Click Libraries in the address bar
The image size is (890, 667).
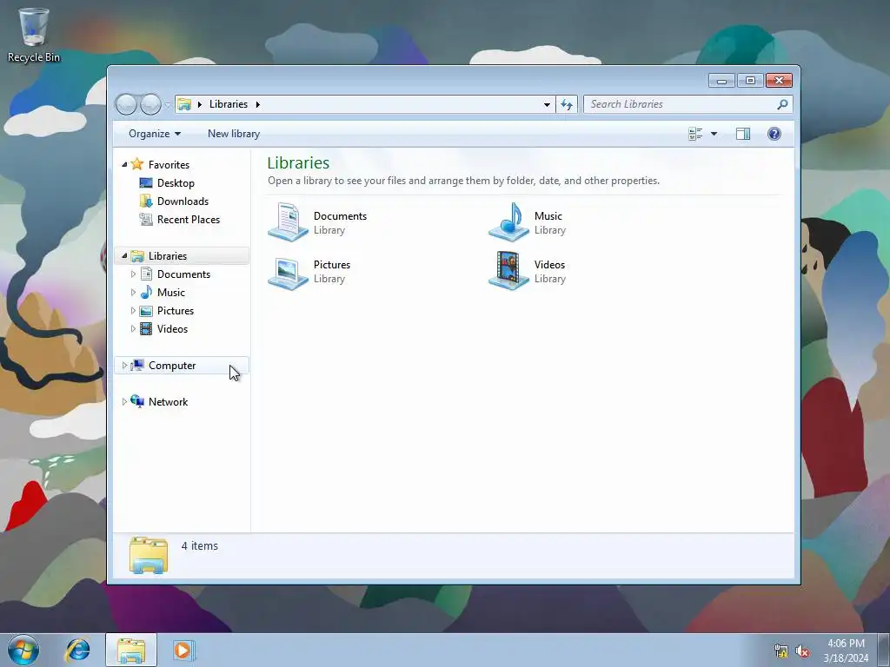coord(229,104)
